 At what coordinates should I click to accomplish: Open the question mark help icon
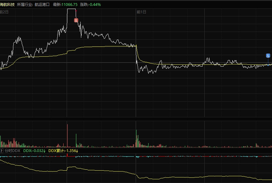1,150
